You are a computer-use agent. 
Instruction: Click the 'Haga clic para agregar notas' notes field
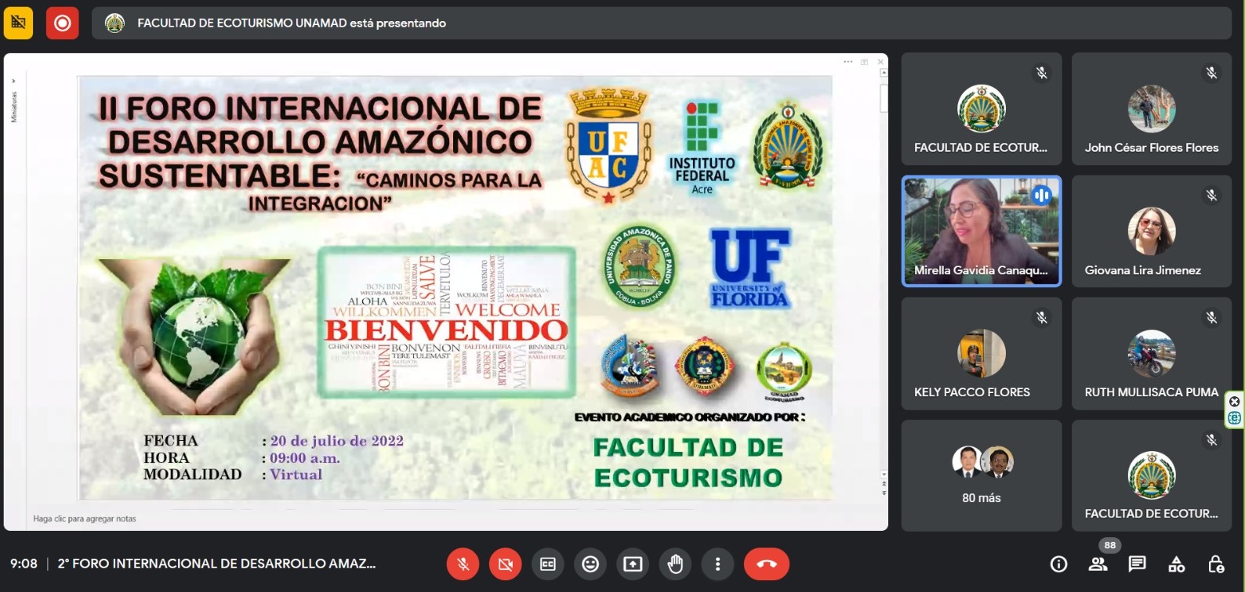coord(84,518)
